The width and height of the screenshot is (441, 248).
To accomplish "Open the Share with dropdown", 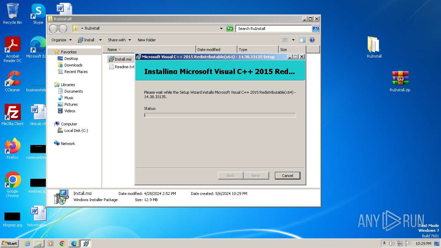I will [x=119, y=40].
